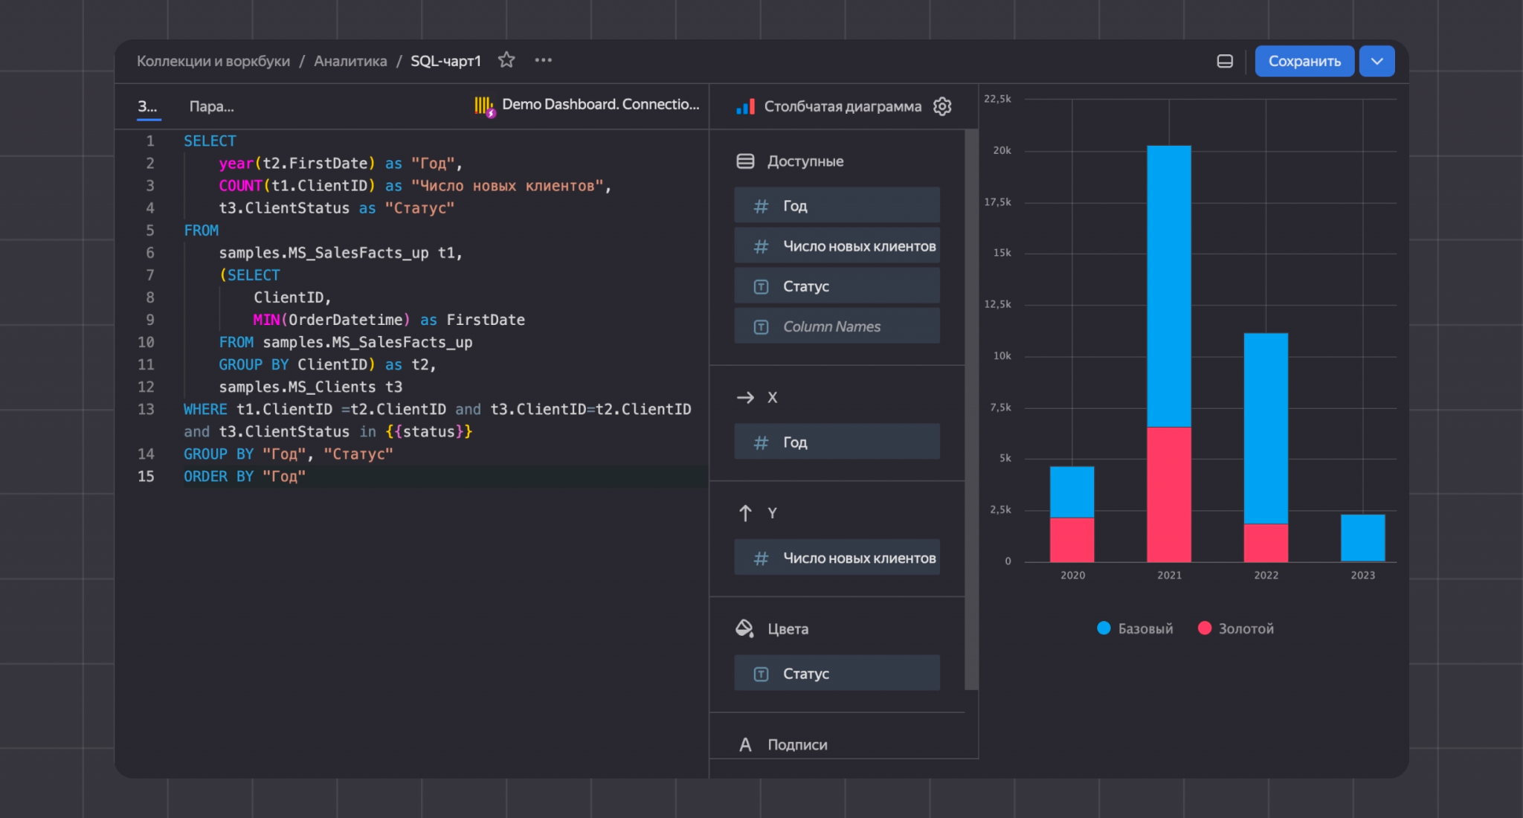Click the bar chart type icon
Image resolution: width=1523 pixels, height=818 pixels.
(x=745, y=106)
